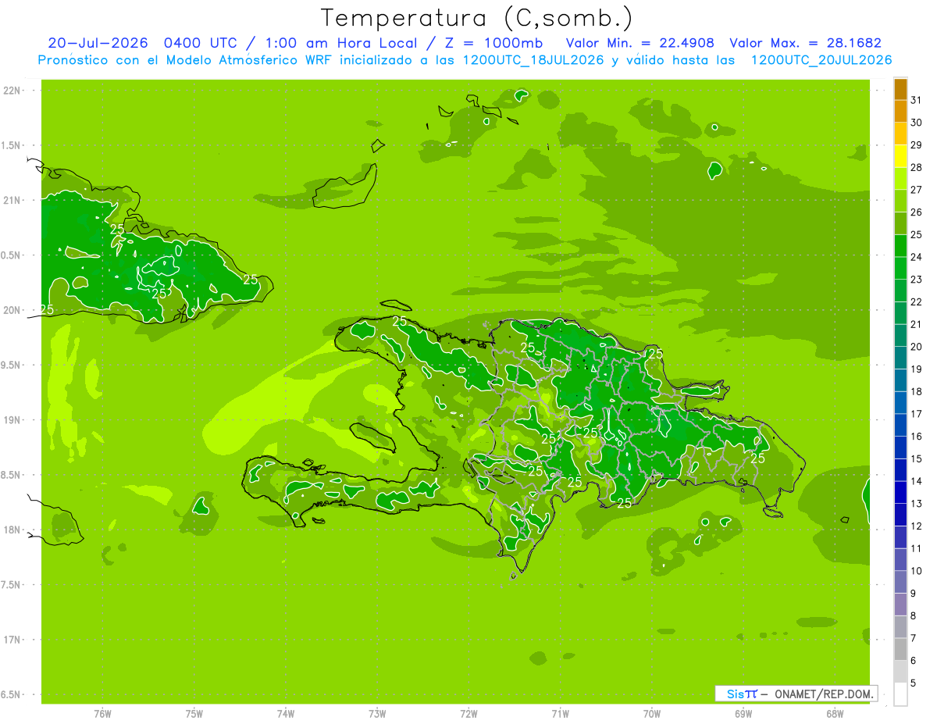The width and height of the screenshot is (937, 724).
Task: Click the "69W" longitude axis label
Action: click(743, 713)
